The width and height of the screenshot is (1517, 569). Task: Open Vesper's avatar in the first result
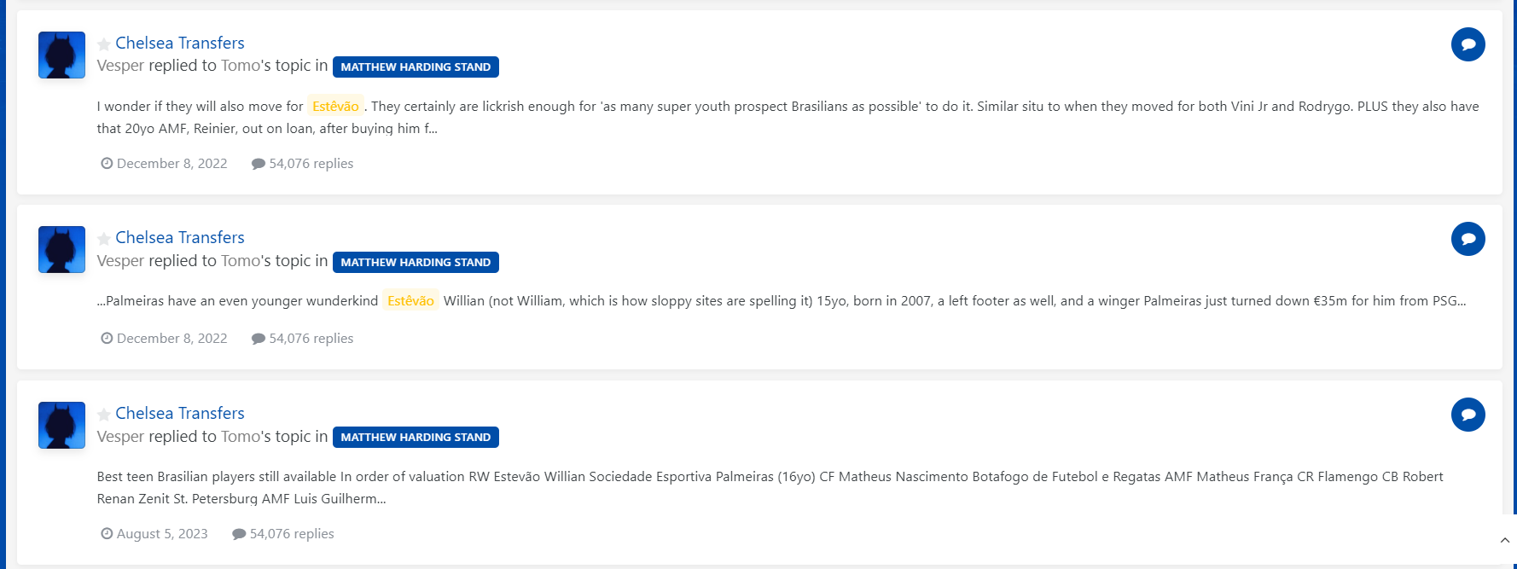tap(61, 55)
